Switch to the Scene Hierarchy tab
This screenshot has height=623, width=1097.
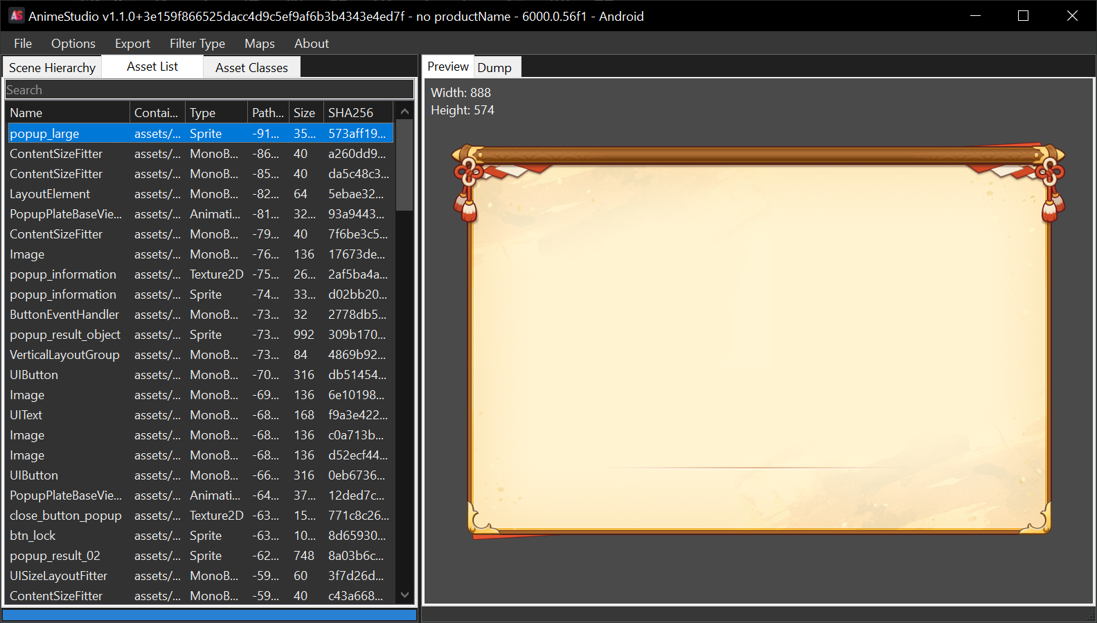[52, 68]
